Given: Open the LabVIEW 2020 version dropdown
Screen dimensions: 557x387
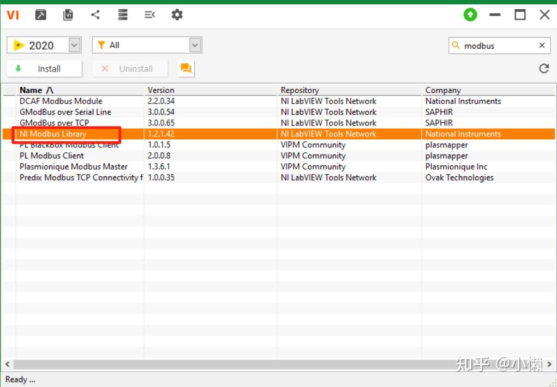Looking at the screenshot, I should [x=74, y=45].
